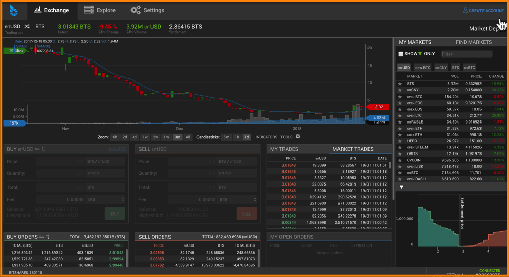Swap trading pair with shuffle icon
This screenshot has width=509, height=277.
point(27,26)
